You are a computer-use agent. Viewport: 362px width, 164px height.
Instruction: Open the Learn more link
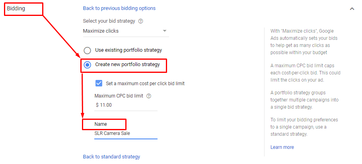[282, 147]
